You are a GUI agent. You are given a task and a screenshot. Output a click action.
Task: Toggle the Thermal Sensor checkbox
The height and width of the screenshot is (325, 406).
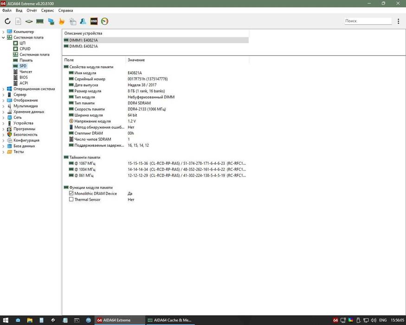[x=71, y=200]
